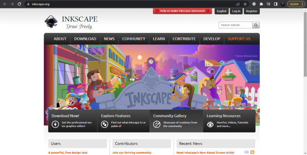This screenshot has width=307, height=155.
Task: Click the Community Gallery heading
Action: 170,116
